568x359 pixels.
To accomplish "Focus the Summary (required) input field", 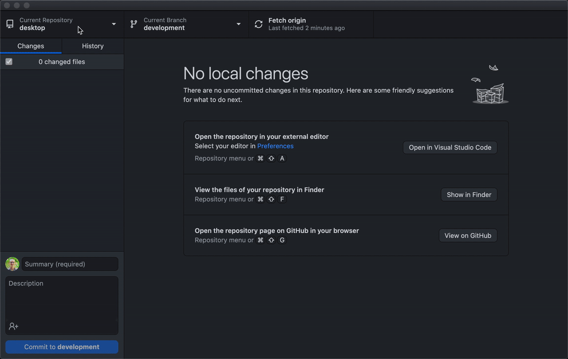I will pos(70,264).
